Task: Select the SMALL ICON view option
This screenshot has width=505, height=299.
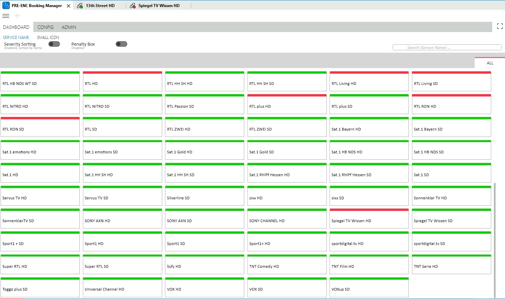Action: tap(48, 38)
